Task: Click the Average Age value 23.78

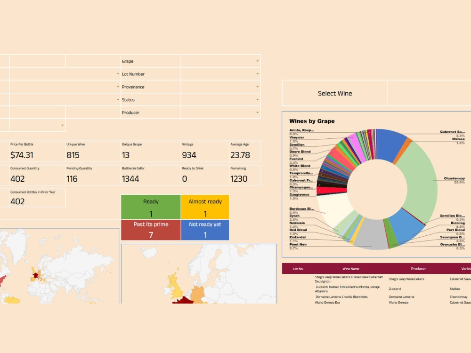Action: click(240, 155)
